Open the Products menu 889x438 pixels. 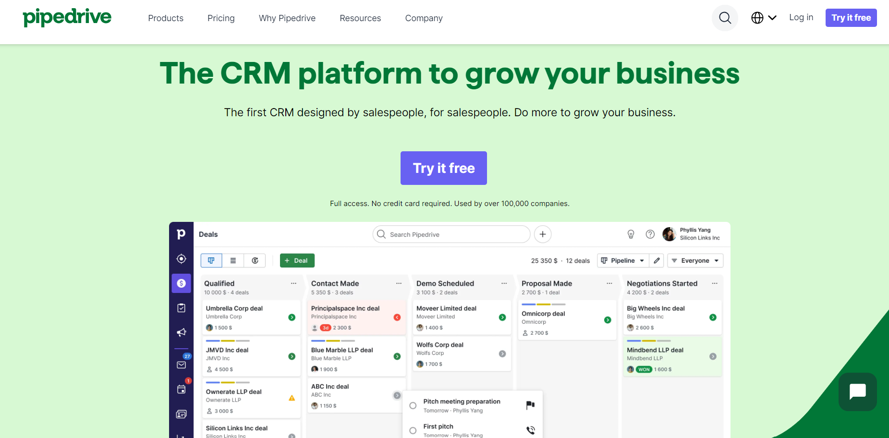[x=166, y=18]
